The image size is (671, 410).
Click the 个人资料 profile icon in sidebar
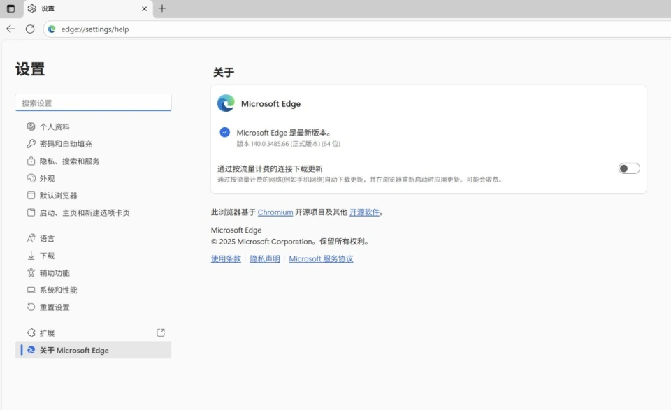31,126
